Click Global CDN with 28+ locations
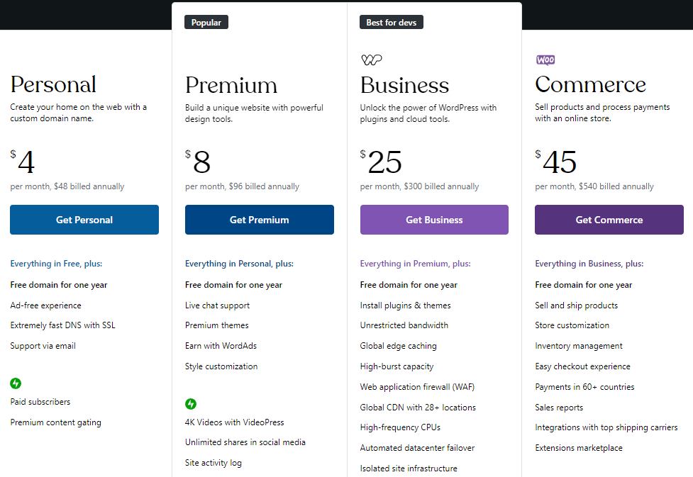693x477 pixels. coord(418,408)
